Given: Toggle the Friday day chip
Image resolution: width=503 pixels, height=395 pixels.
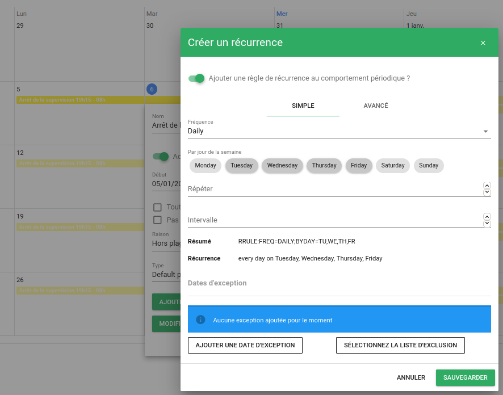Looking at the screenshot, I should pyautogui.click(x=359, y=166).
